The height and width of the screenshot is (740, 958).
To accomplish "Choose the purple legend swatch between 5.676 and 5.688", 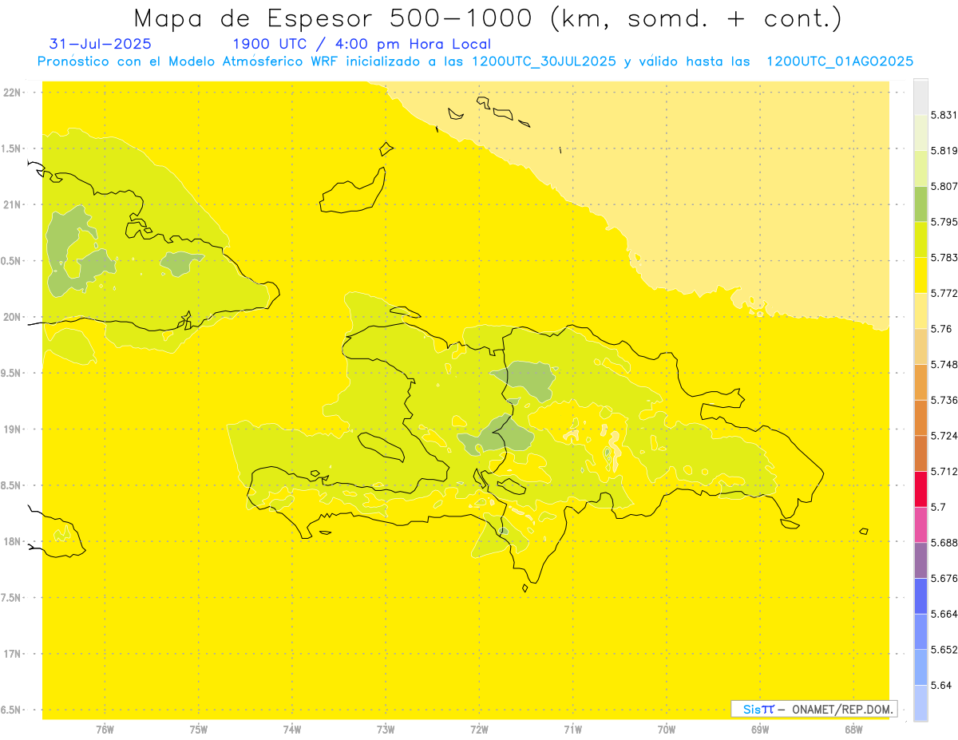I will 920,560.
